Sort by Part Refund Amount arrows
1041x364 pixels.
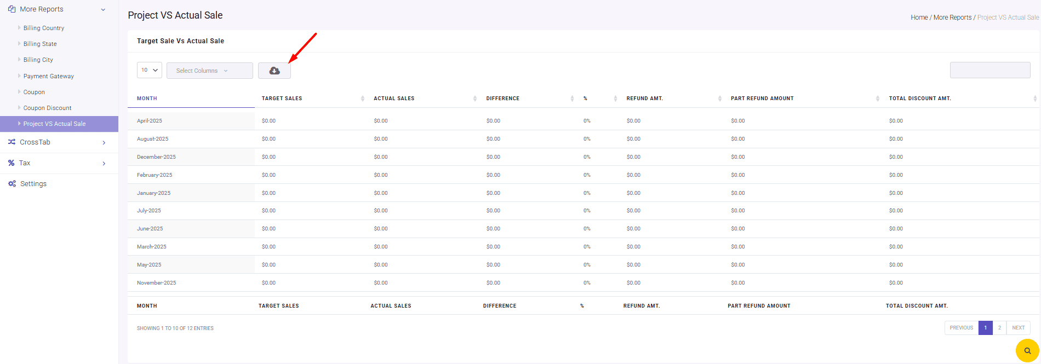[878, 99]
